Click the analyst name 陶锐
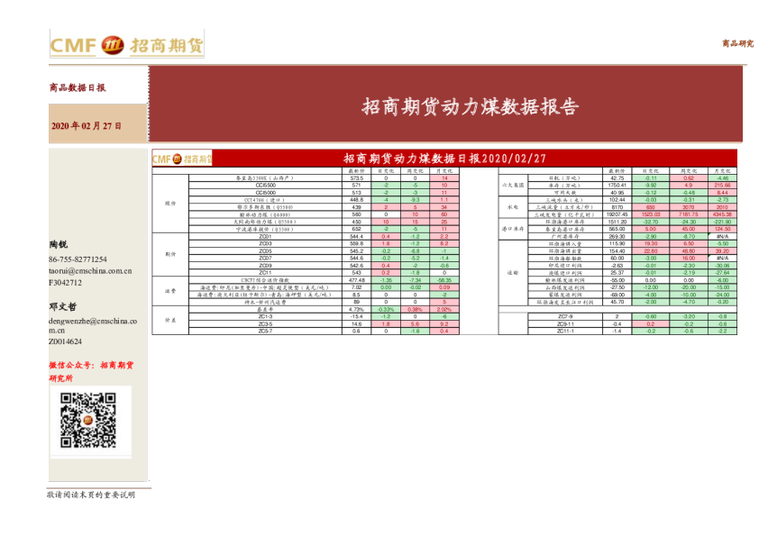The image size is (759, 536). coord(58,245)
